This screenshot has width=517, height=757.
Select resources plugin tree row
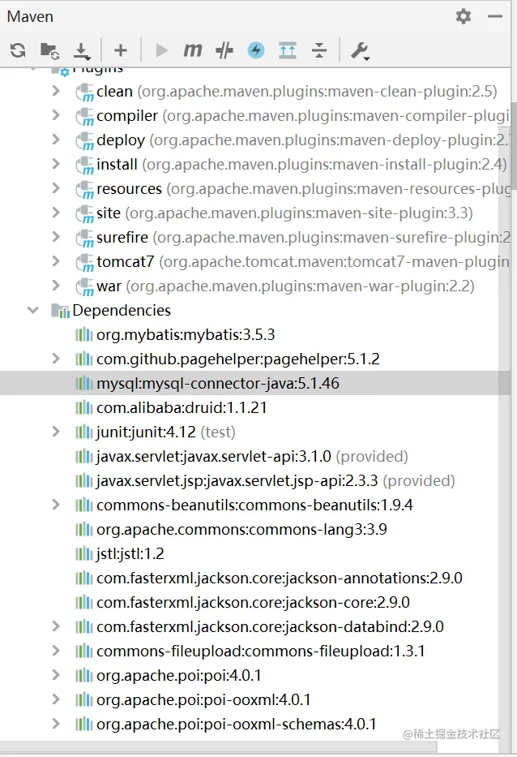255,189
